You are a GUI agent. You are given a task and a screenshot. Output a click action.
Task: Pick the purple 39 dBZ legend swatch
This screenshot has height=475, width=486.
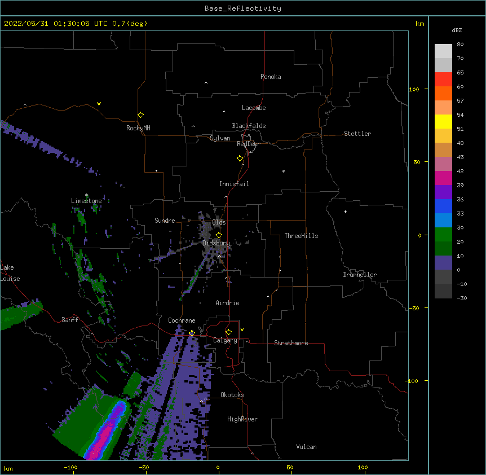click(443, 192)
